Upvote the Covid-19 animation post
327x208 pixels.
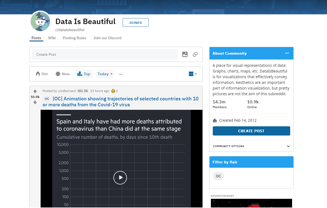(35, 91)
